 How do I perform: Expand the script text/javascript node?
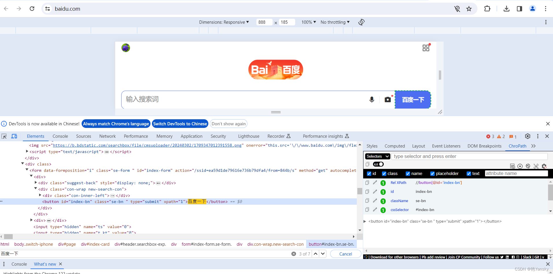27,151
